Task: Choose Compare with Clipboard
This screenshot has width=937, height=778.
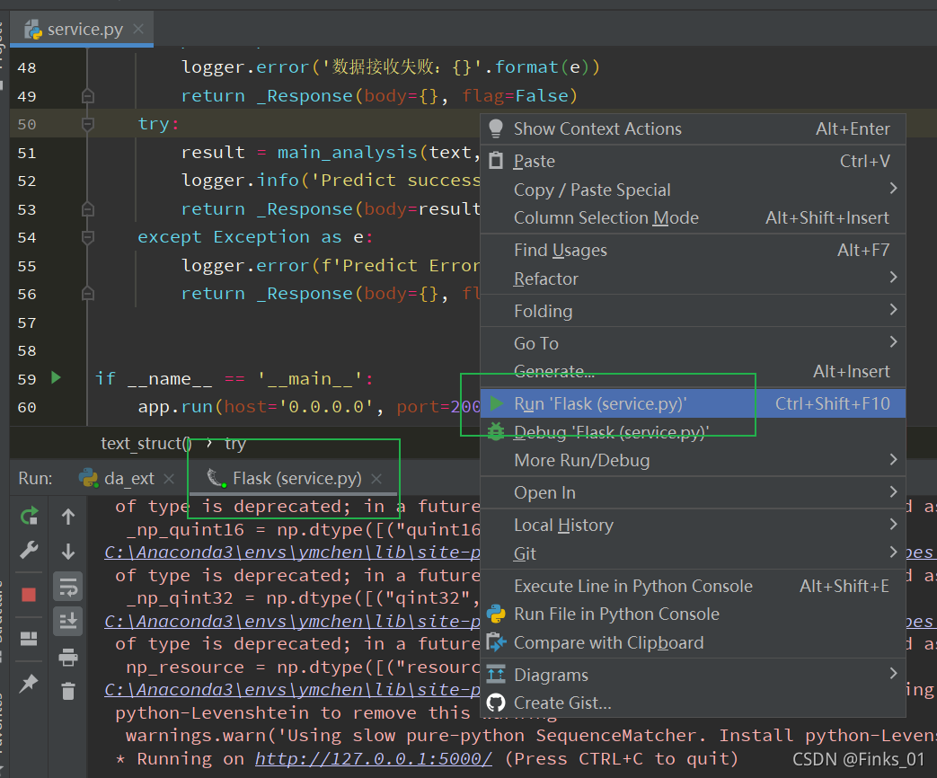Action: tap(694, 643)
